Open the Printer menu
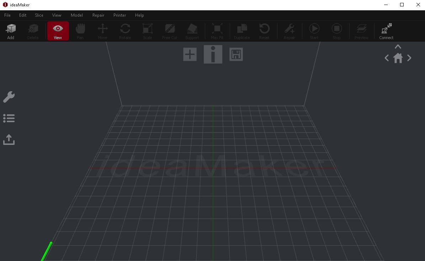The width and height of the screenshot is (425, 261). pos(119,15)
